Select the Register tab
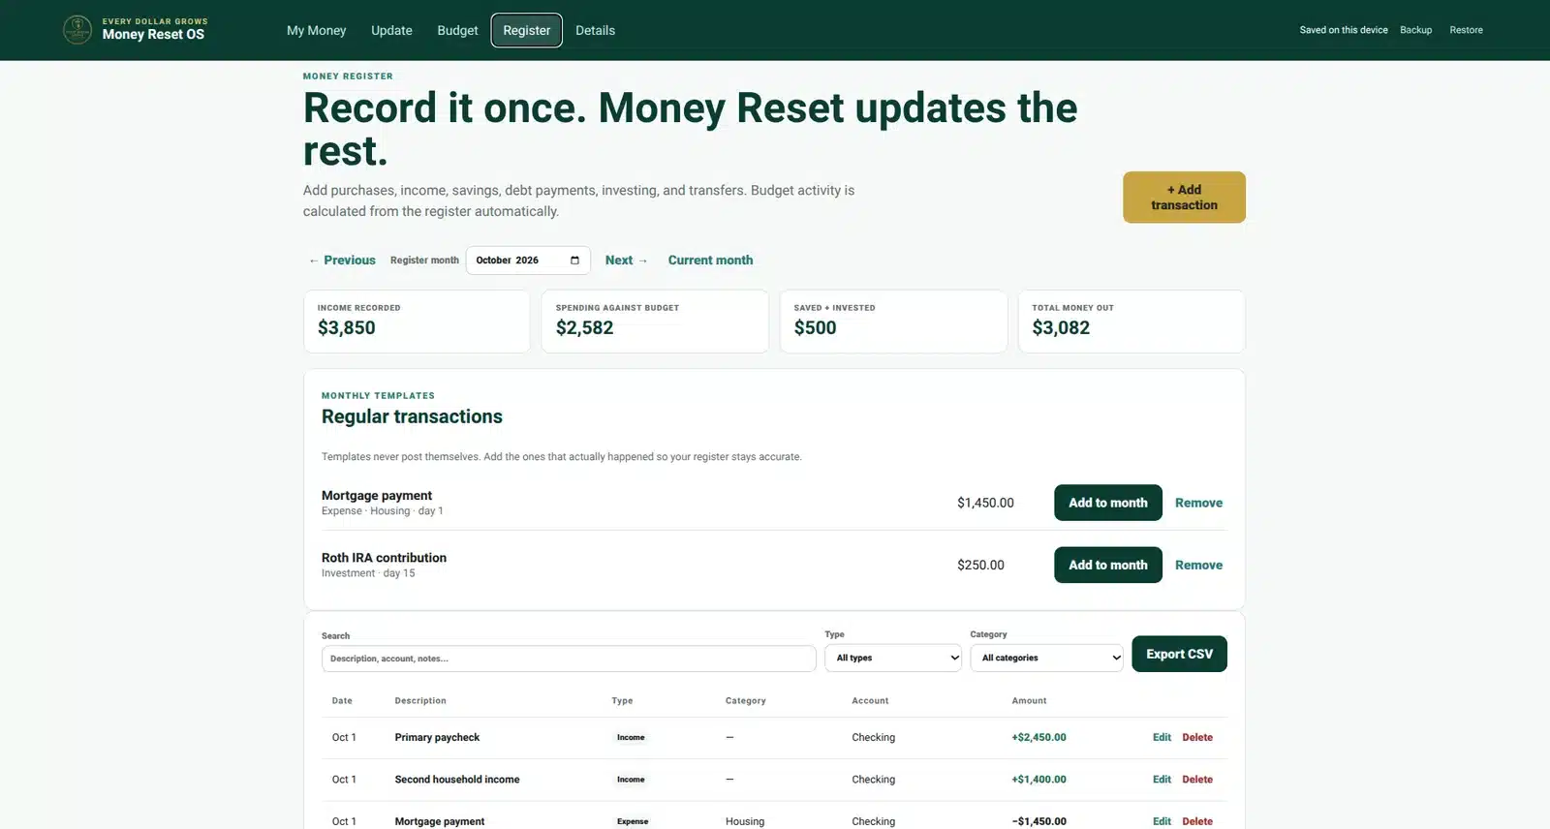The height and width of the screenshot is (829, 1550). [x=527, y=30]
